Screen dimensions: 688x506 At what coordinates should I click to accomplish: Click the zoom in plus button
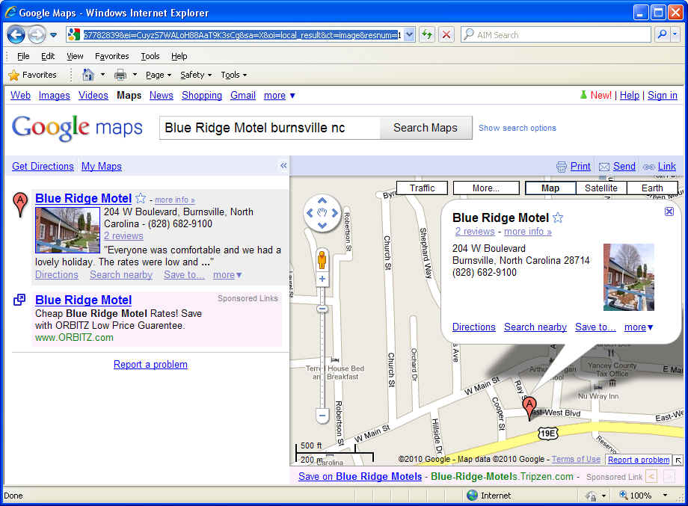tap(322, 279)
